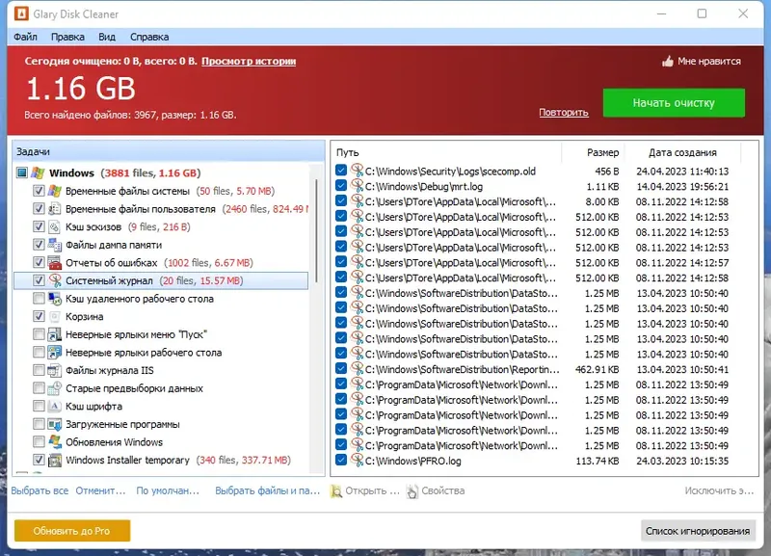The height and width of the screenshot is (556, 771).
Task: Uncheck 'Отчеты об ошибках' checkbox
Action: point(39,262)
